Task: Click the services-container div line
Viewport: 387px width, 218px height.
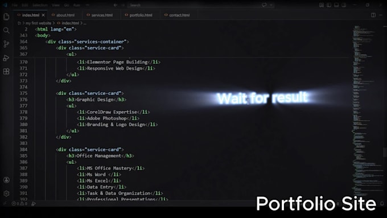Action: [87, 42]
